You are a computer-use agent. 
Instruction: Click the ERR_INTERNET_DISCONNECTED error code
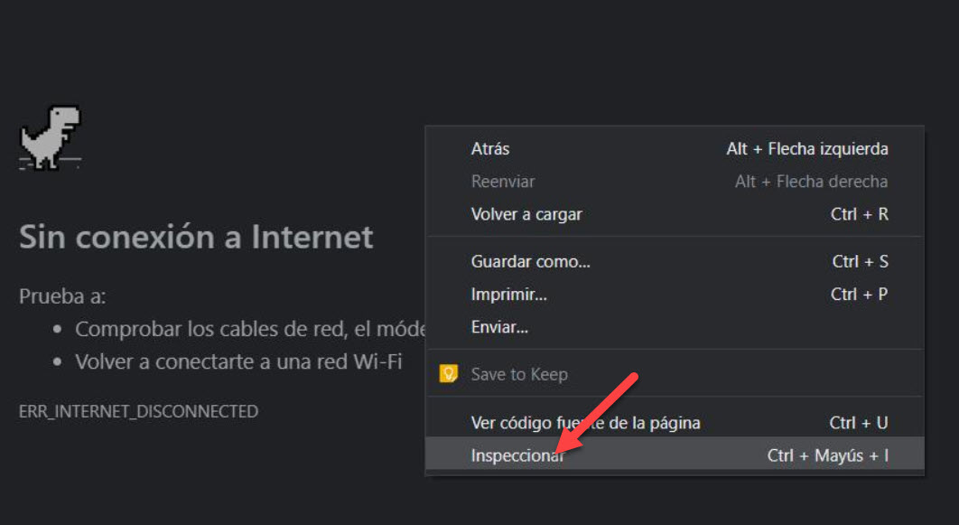[138, 411]
